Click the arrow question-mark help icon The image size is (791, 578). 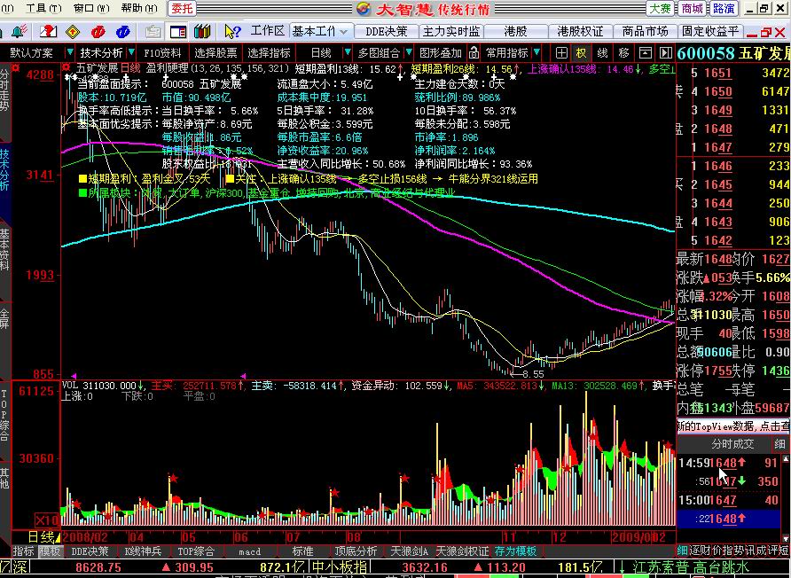[232, 32]
